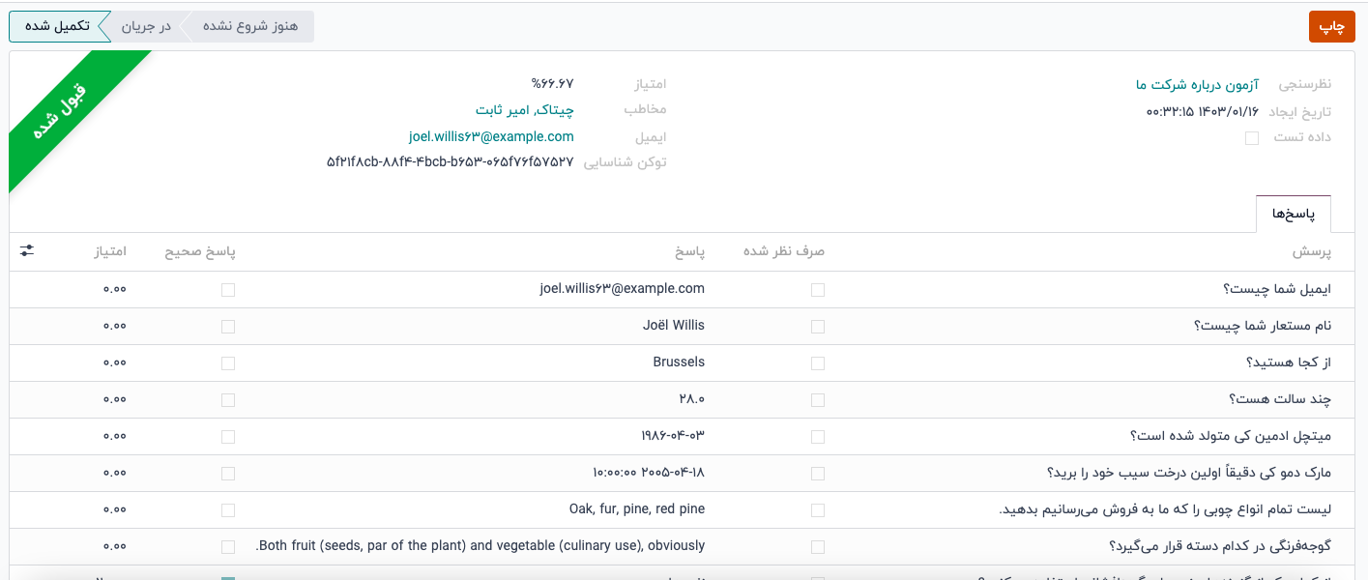Open the پاسخ‌ها tab

(1293, 214)
